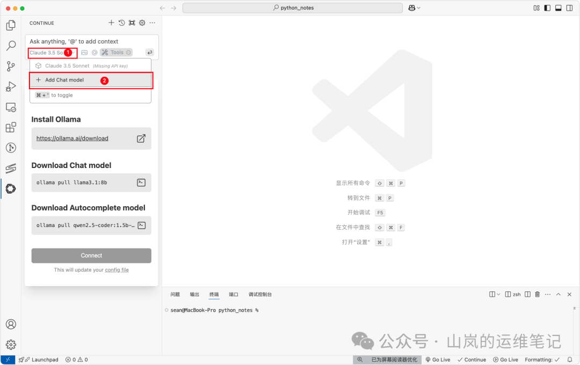Screen dimensions: 580x365
Task: Open Continue chat history icon
Action: point(121,23)
